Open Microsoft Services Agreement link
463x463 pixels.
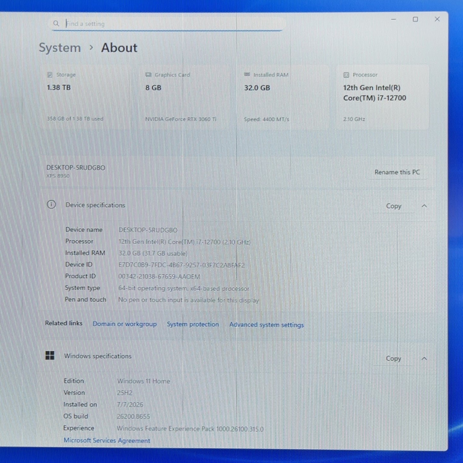click(107, 441)
